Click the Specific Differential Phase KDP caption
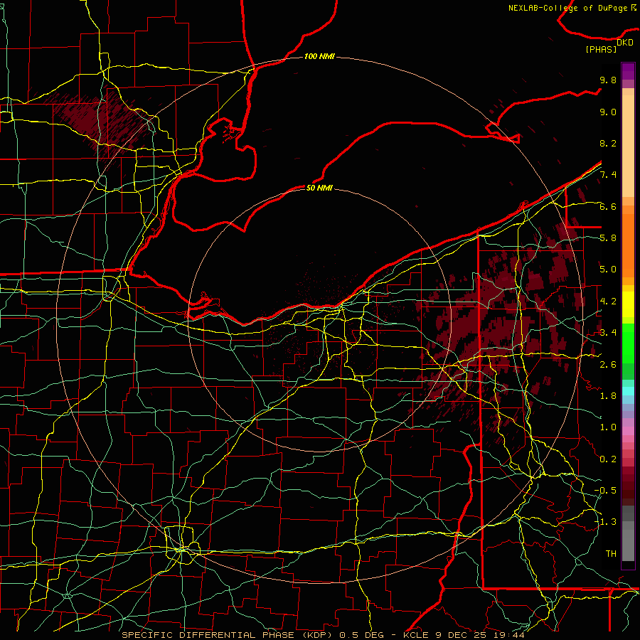The height and width of the screenshot is (640, 640). (323, 635)
